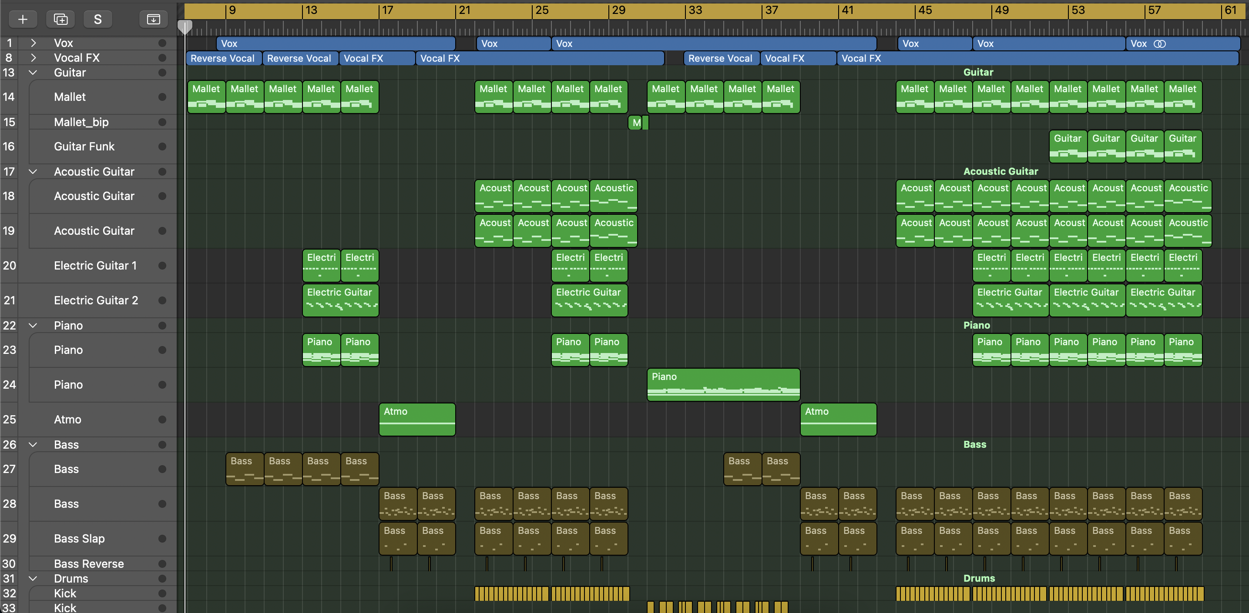Toggle the Vox track status dot
The image size is (1249, 613).
tap(162, 43)
